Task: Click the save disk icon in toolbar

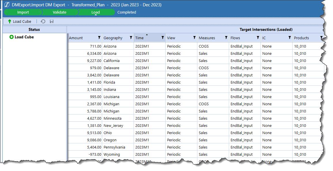Action: point(52,21)
